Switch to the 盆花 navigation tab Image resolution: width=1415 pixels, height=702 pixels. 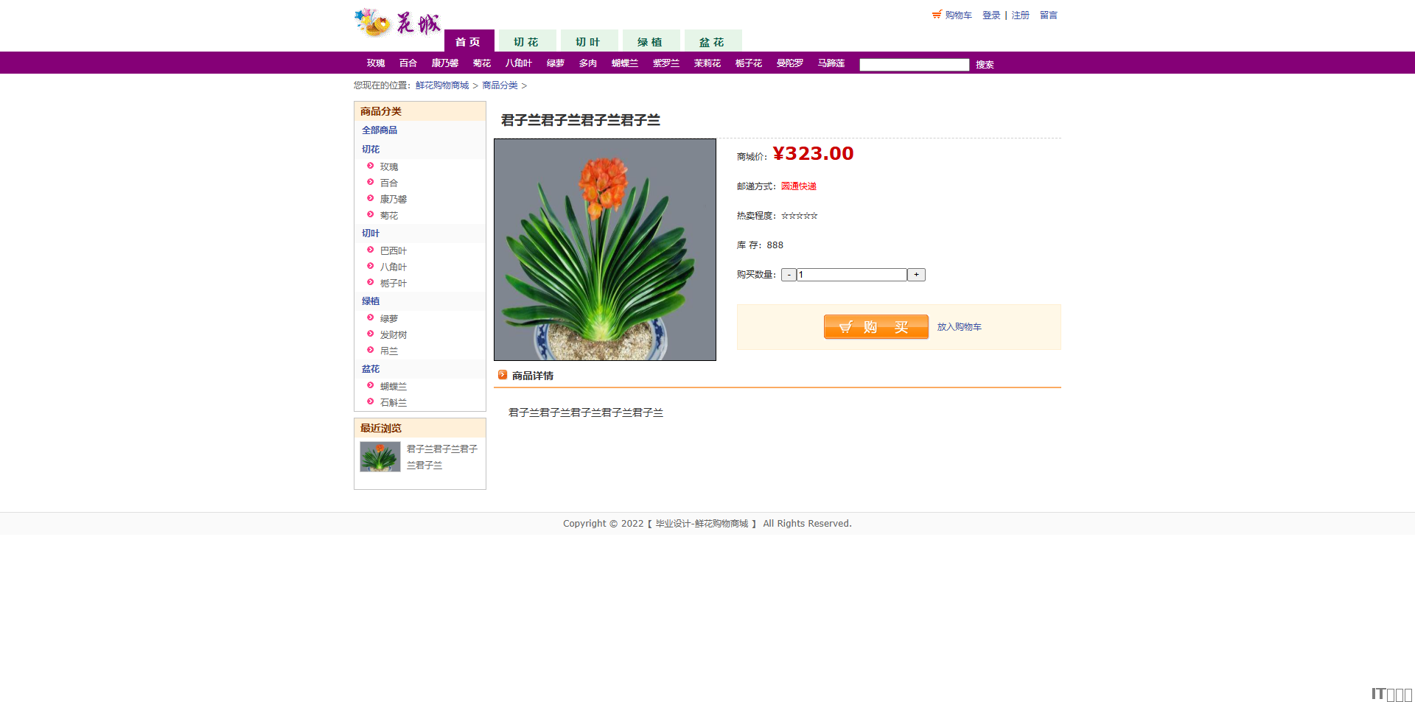point(712,41)
